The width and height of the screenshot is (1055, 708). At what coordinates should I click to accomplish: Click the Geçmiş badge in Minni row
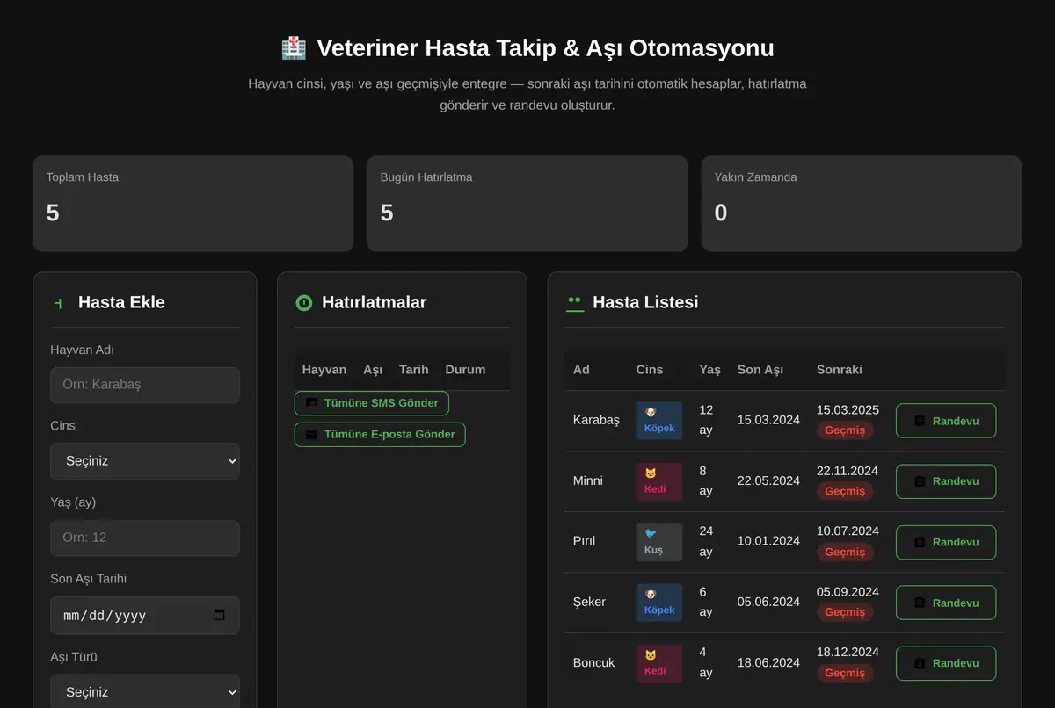tap(845, 491)
